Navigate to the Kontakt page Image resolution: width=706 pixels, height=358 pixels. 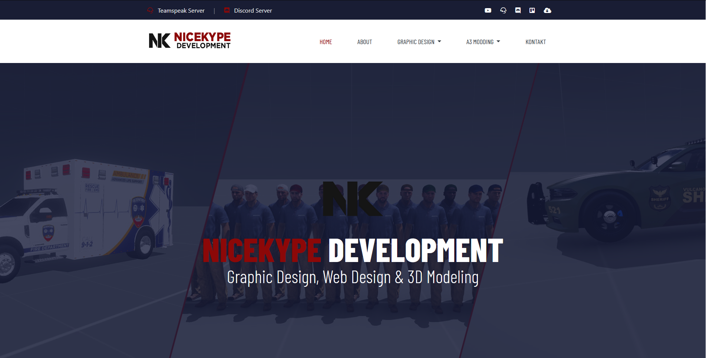click(x=535, y=42)
